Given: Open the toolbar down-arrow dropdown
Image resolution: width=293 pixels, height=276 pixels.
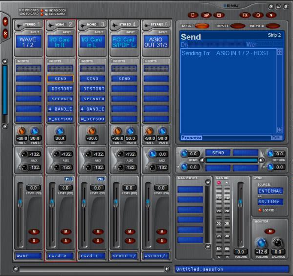Looking at the screenshot, I should pos(272,15).
